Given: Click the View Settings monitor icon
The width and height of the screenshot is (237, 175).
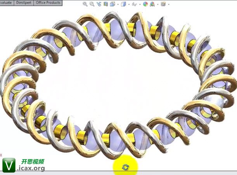Looking at the screenshot, I should click(x=163, y=4).
